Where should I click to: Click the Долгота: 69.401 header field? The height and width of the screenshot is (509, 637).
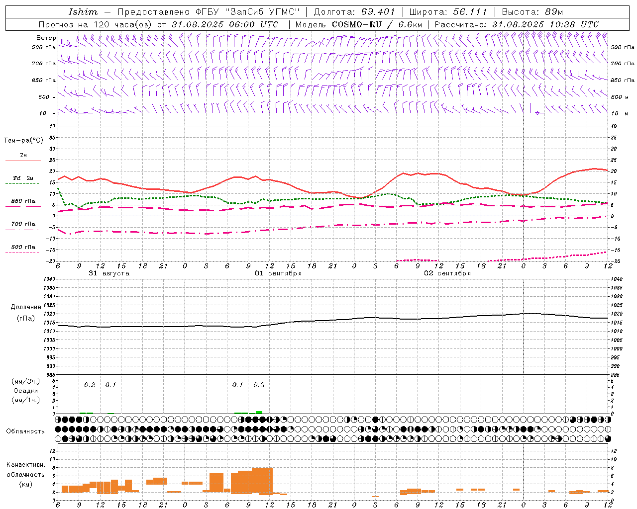pos(354,12)
